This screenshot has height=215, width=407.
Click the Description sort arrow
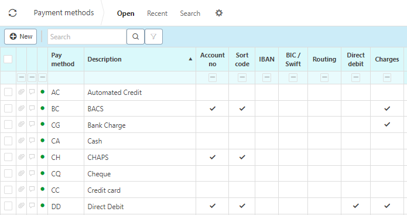190,59
